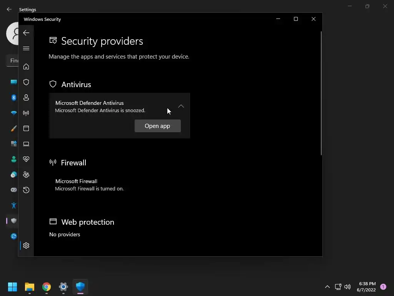
Task: Click the Web protection section heading
Action: tap(88, 222)
